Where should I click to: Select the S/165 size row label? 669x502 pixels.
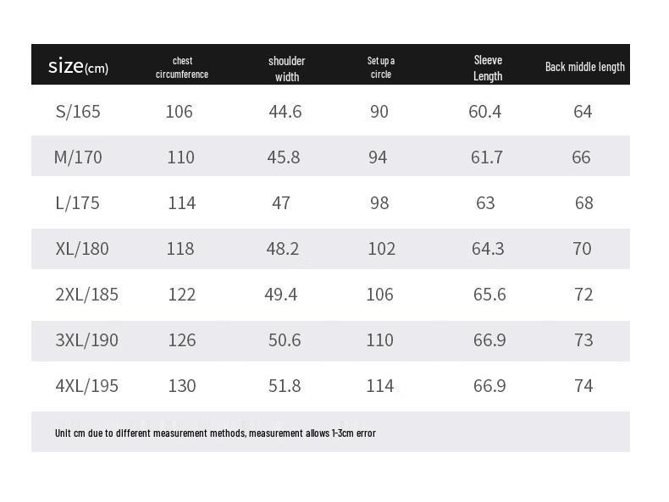[78, 112]
